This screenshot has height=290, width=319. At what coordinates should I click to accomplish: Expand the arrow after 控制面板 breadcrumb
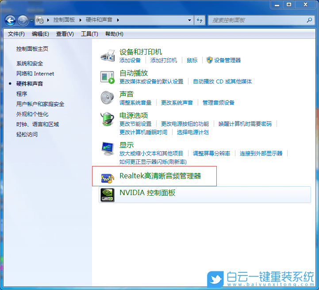tap(81, 20)
